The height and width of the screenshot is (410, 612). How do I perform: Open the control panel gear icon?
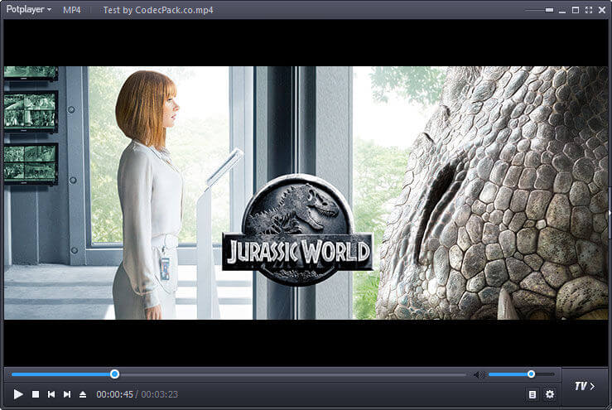550,394
